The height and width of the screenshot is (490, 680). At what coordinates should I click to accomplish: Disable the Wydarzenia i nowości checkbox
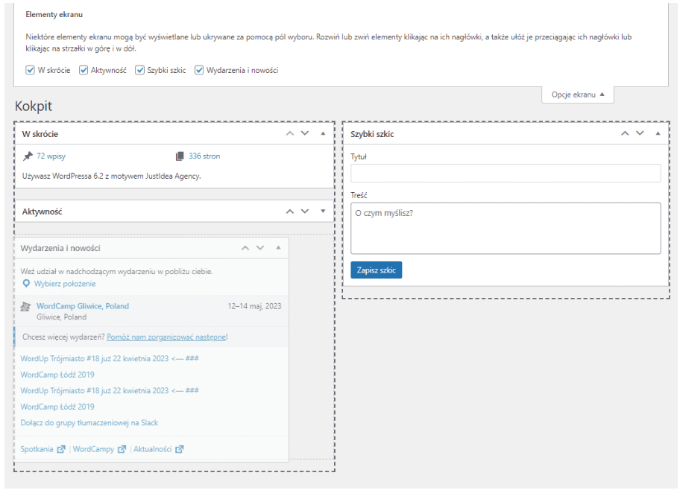(200, 70)
